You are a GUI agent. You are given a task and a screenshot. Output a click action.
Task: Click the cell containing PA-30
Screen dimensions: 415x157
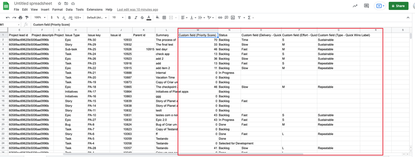click(98, 40)
